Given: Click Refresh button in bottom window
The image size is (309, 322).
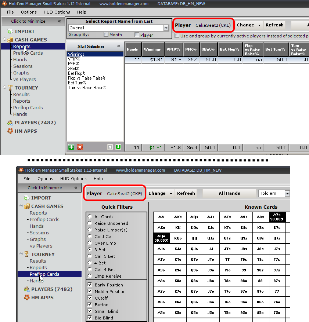Looking at the screenshot, I should coord(186,193).
